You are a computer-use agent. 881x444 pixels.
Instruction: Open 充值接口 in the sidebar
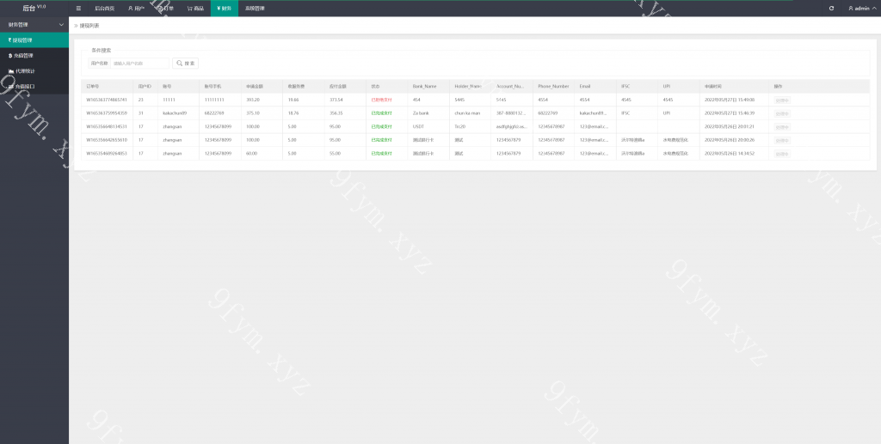34,87
